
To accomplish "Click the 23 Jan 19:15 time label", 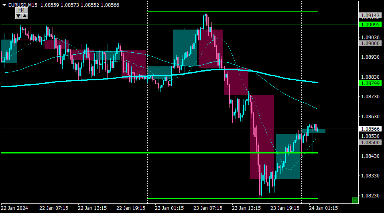I will pyautogui.click(x=285, y=208).
